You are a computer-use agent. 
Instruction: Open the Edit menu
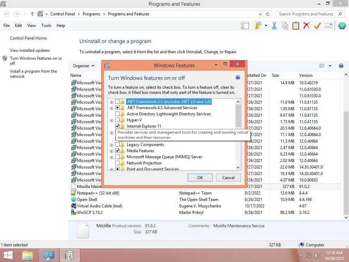pos(18,26)
